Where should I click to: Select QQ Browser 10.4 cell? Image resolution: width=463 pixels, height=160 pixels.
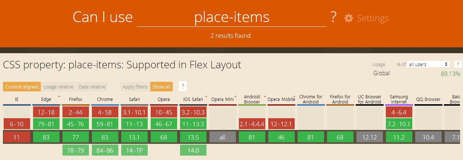tap(428, 137)
